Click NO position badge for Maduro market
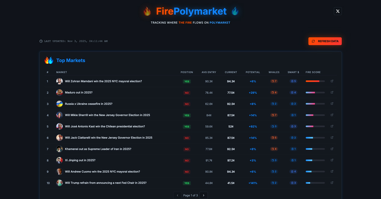 (187, 93)
